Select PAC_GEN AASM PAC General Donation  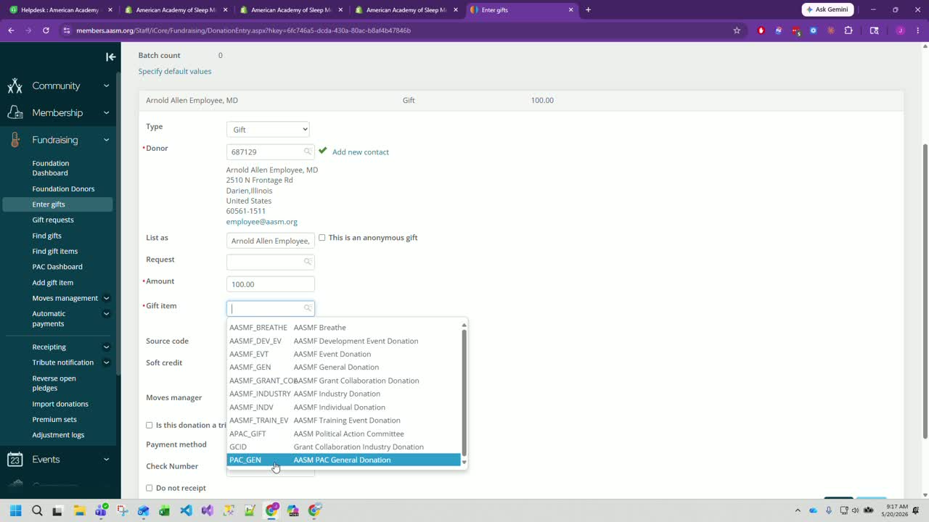tap(343, 460)
